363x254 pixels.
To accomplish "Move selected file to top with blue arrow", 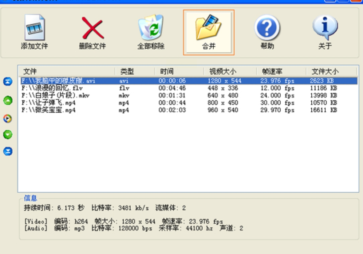I will [8, 81].
